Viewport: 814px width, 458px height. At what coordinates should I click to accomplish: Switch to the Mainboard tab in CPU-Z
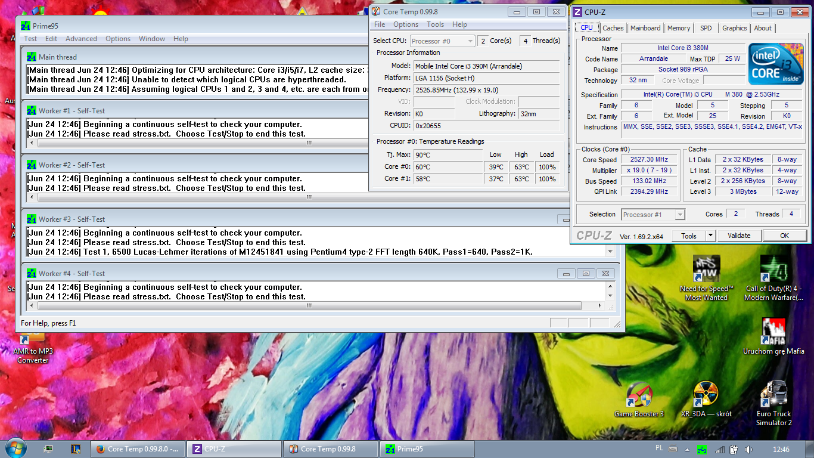click(645, 28)
